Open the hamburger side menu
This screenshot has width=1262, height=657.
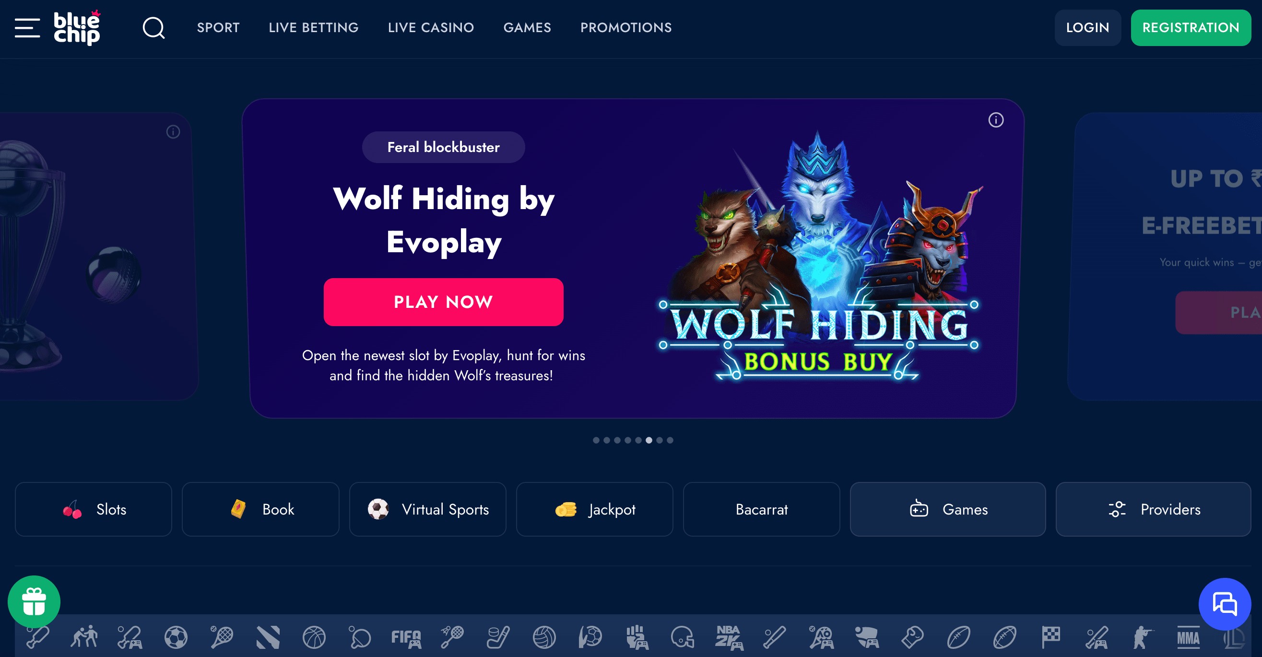27,28
